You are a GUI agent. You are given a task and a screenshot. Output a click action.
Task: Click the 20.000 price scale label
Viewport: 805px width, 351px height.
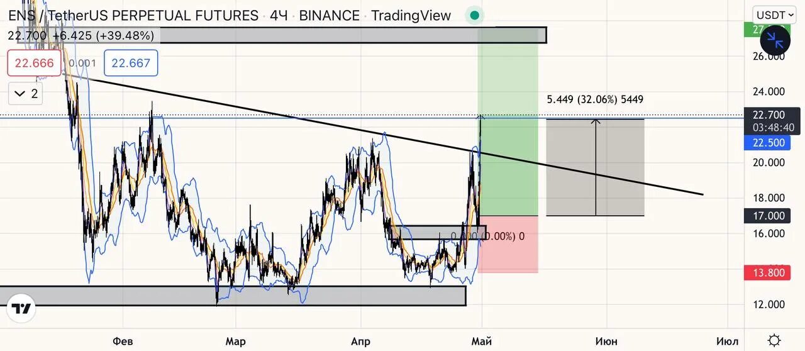point(769,162)
